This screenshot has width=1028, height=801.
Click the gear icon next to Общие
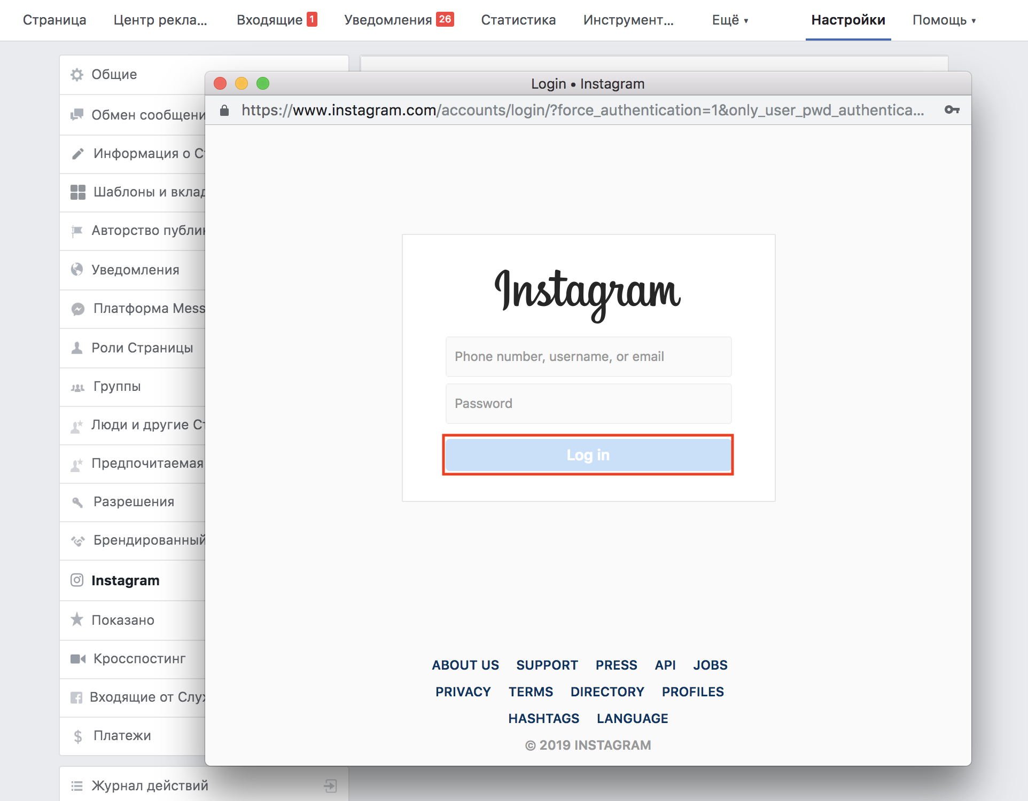click(77, 74)
